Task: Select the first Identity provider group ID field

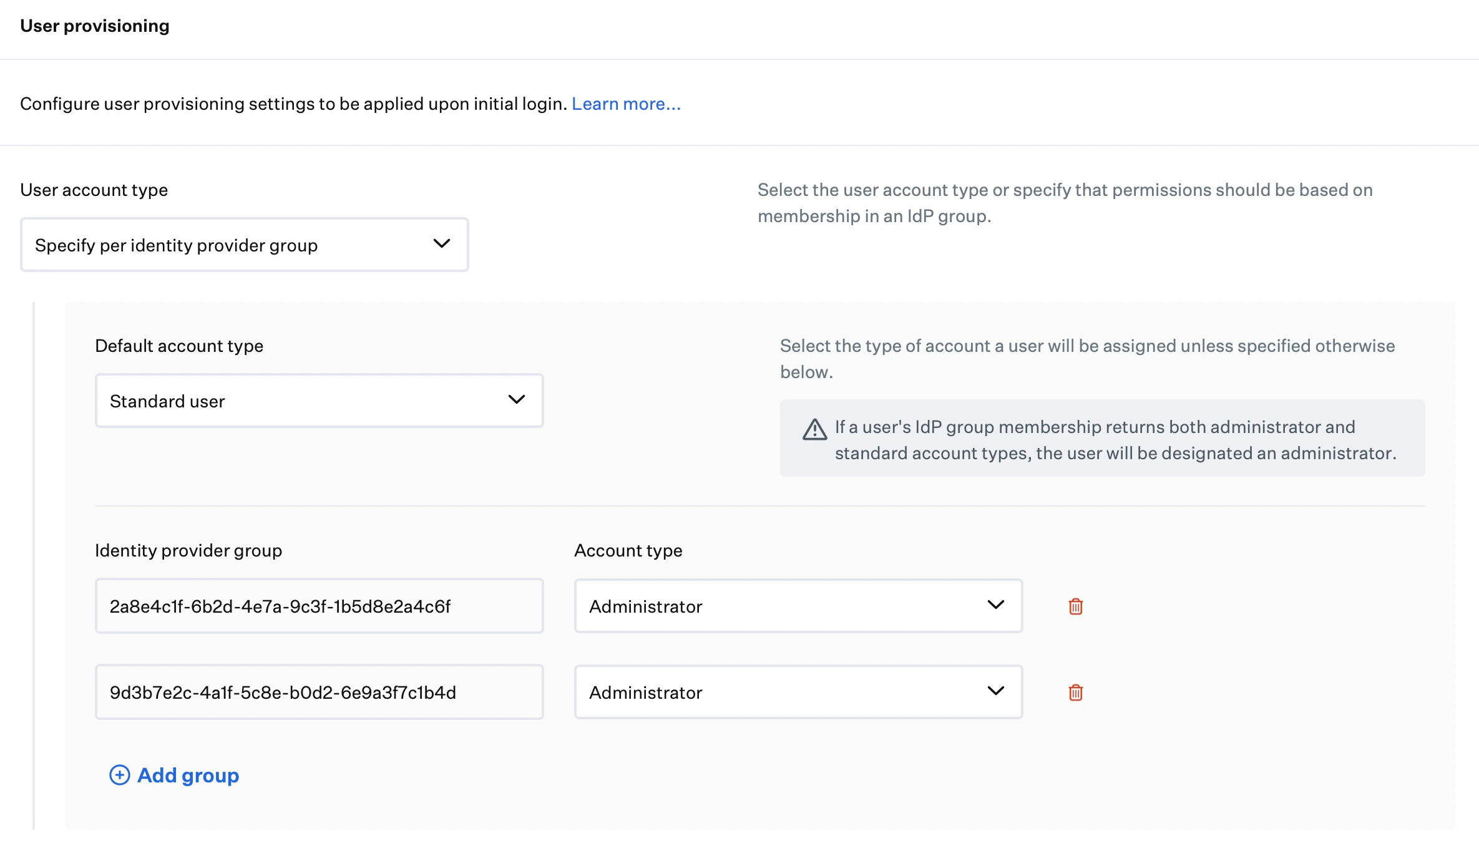Action: 319,605
